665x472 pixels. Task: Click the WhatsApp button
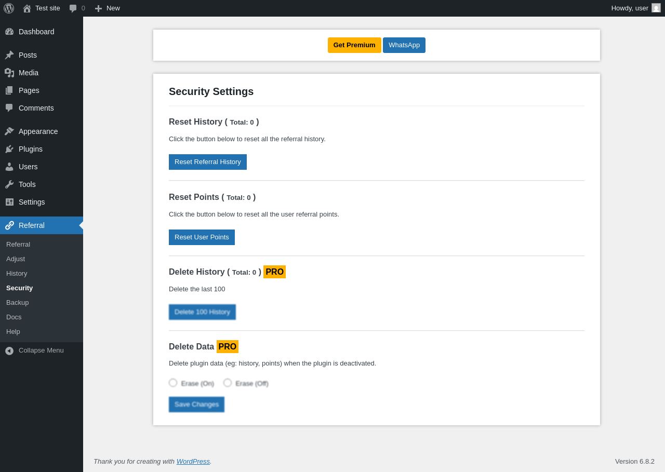(x=404, y=45)
